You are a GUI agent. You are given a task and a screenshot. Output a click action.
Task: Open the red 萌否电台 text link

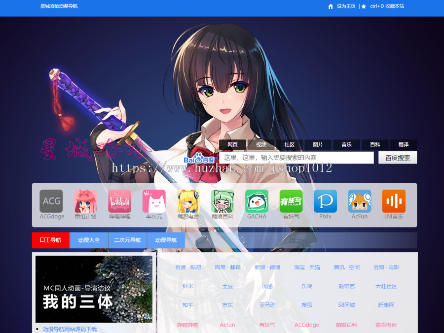click(386, 325)
